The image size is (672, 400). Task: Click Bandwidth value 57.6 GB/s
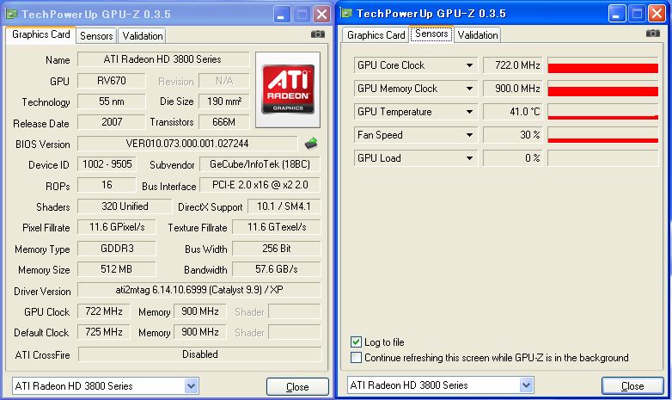pyautogui.click(x=277, y=269)
